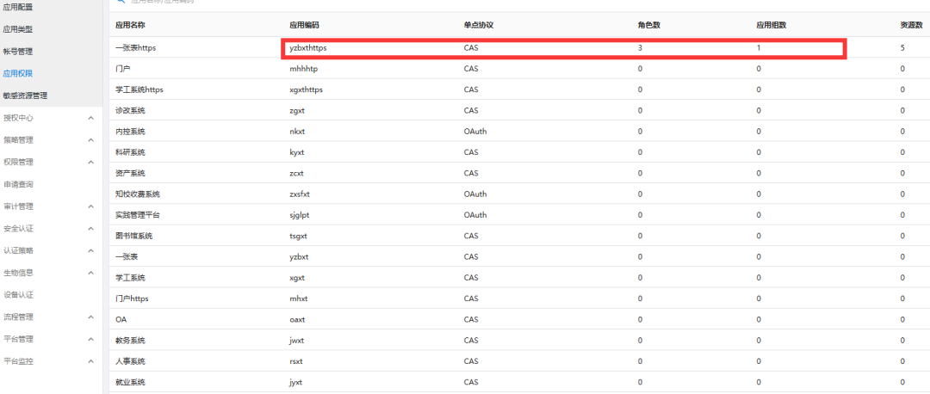Image resolution: width=930 pixels, height=394 pixels.
Task: Click the 资源数 column header
Action: pos(912,26)
